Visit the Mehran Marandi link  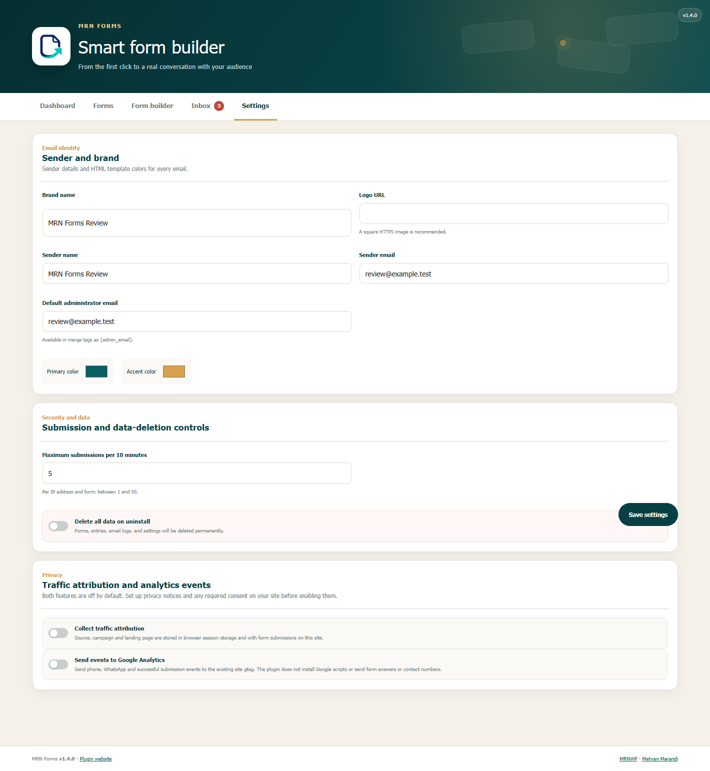pos(660,759)
